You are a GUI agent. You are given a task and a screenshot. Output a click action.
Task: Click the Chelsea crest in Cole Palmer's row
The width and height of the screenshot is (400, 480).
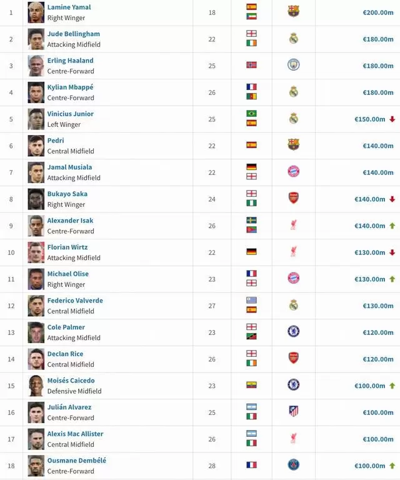tap(293, 331)
